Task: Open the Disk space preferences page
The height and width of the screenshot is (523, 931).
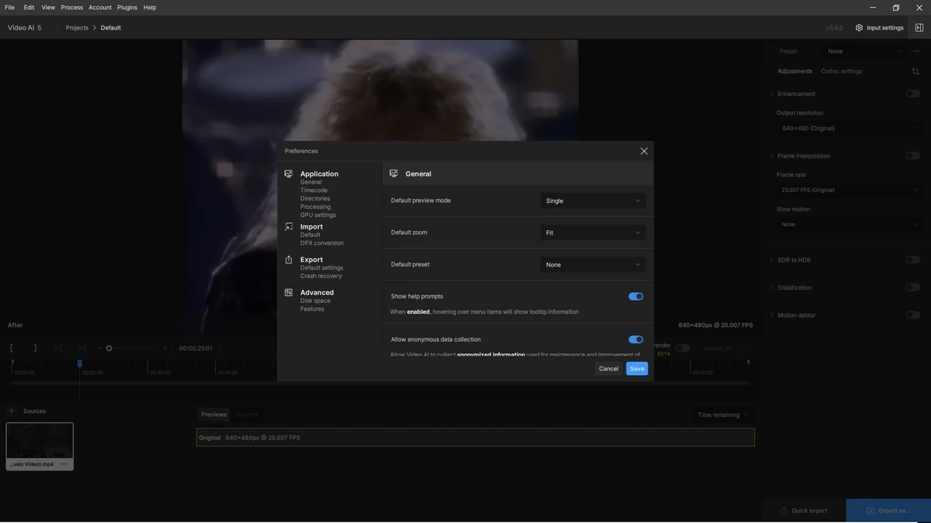Action: 316,301
